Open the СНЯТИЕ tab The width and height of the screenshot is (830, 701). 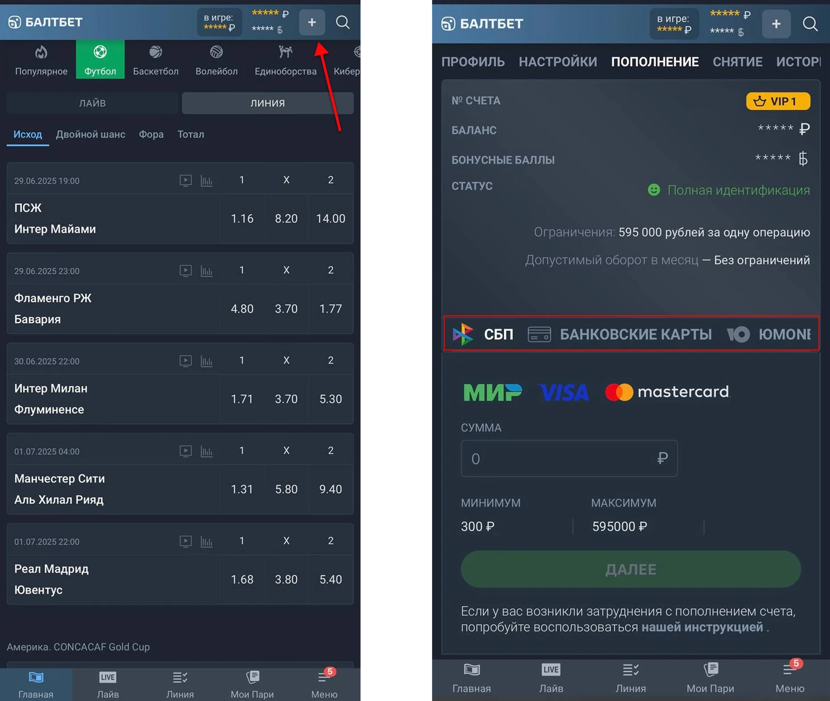pyautogui.click(x=737, y=62)
